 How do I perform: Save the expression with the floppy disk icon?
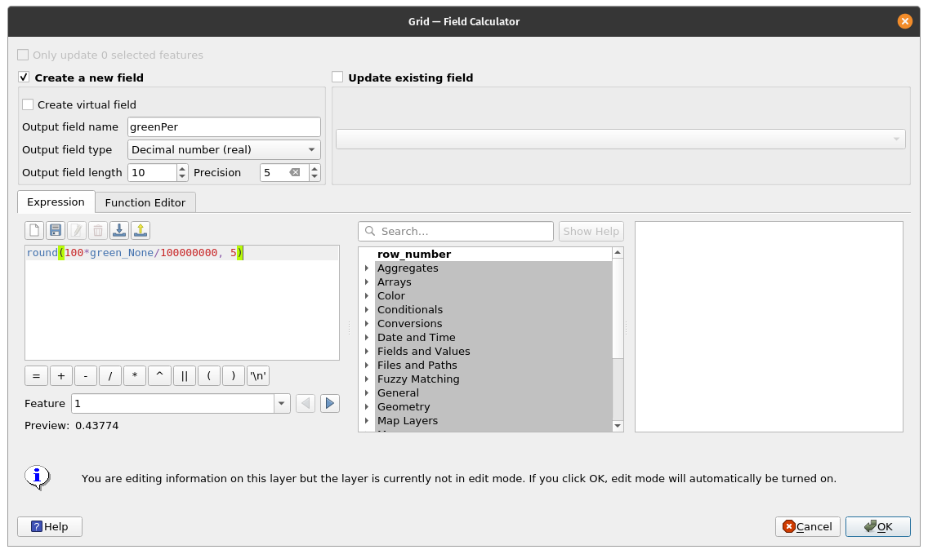pyautogui.click(x=56, y=231)
